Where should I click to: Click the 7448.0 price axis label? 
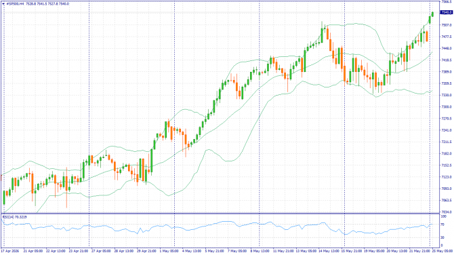[446, 48]
